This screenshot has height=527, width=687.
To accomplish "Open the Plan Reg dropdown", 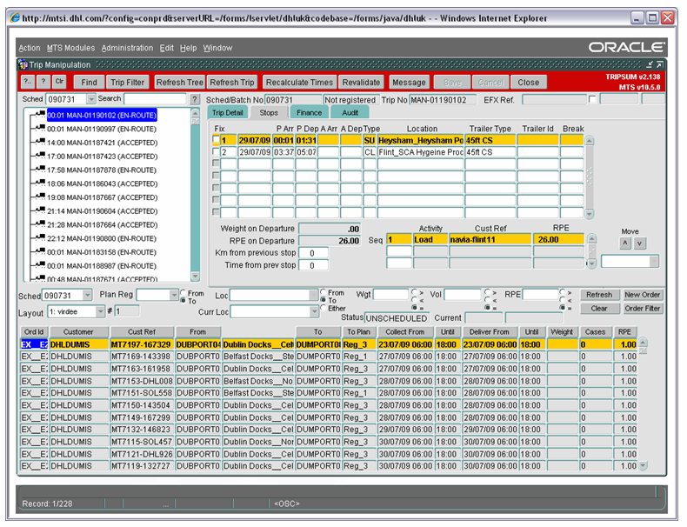I will point(174,296).
